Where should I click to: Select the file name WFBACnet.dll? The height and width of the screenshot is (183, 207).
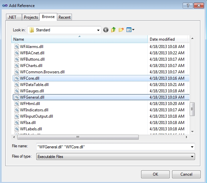click(x=32, y=53)
